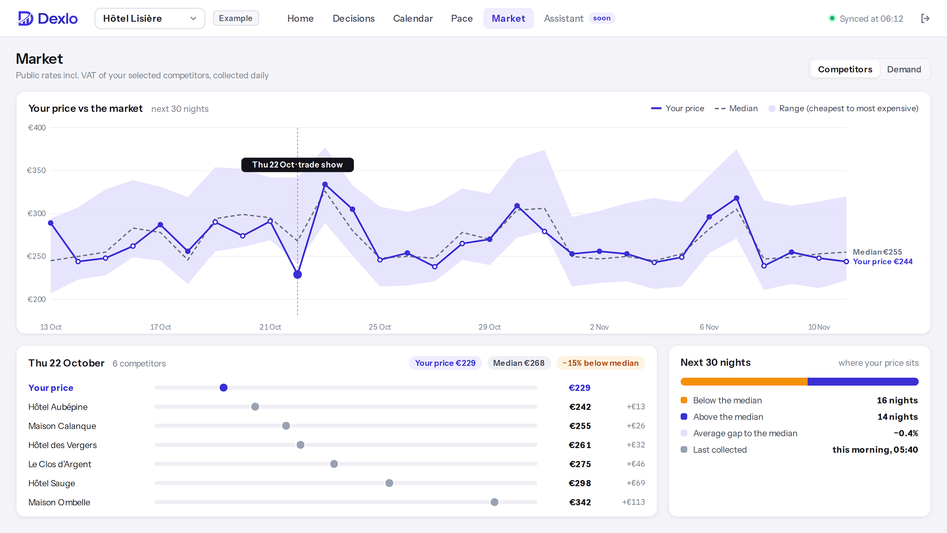
Task: Switch to the Calendar tab
Action: click(413, 18)
